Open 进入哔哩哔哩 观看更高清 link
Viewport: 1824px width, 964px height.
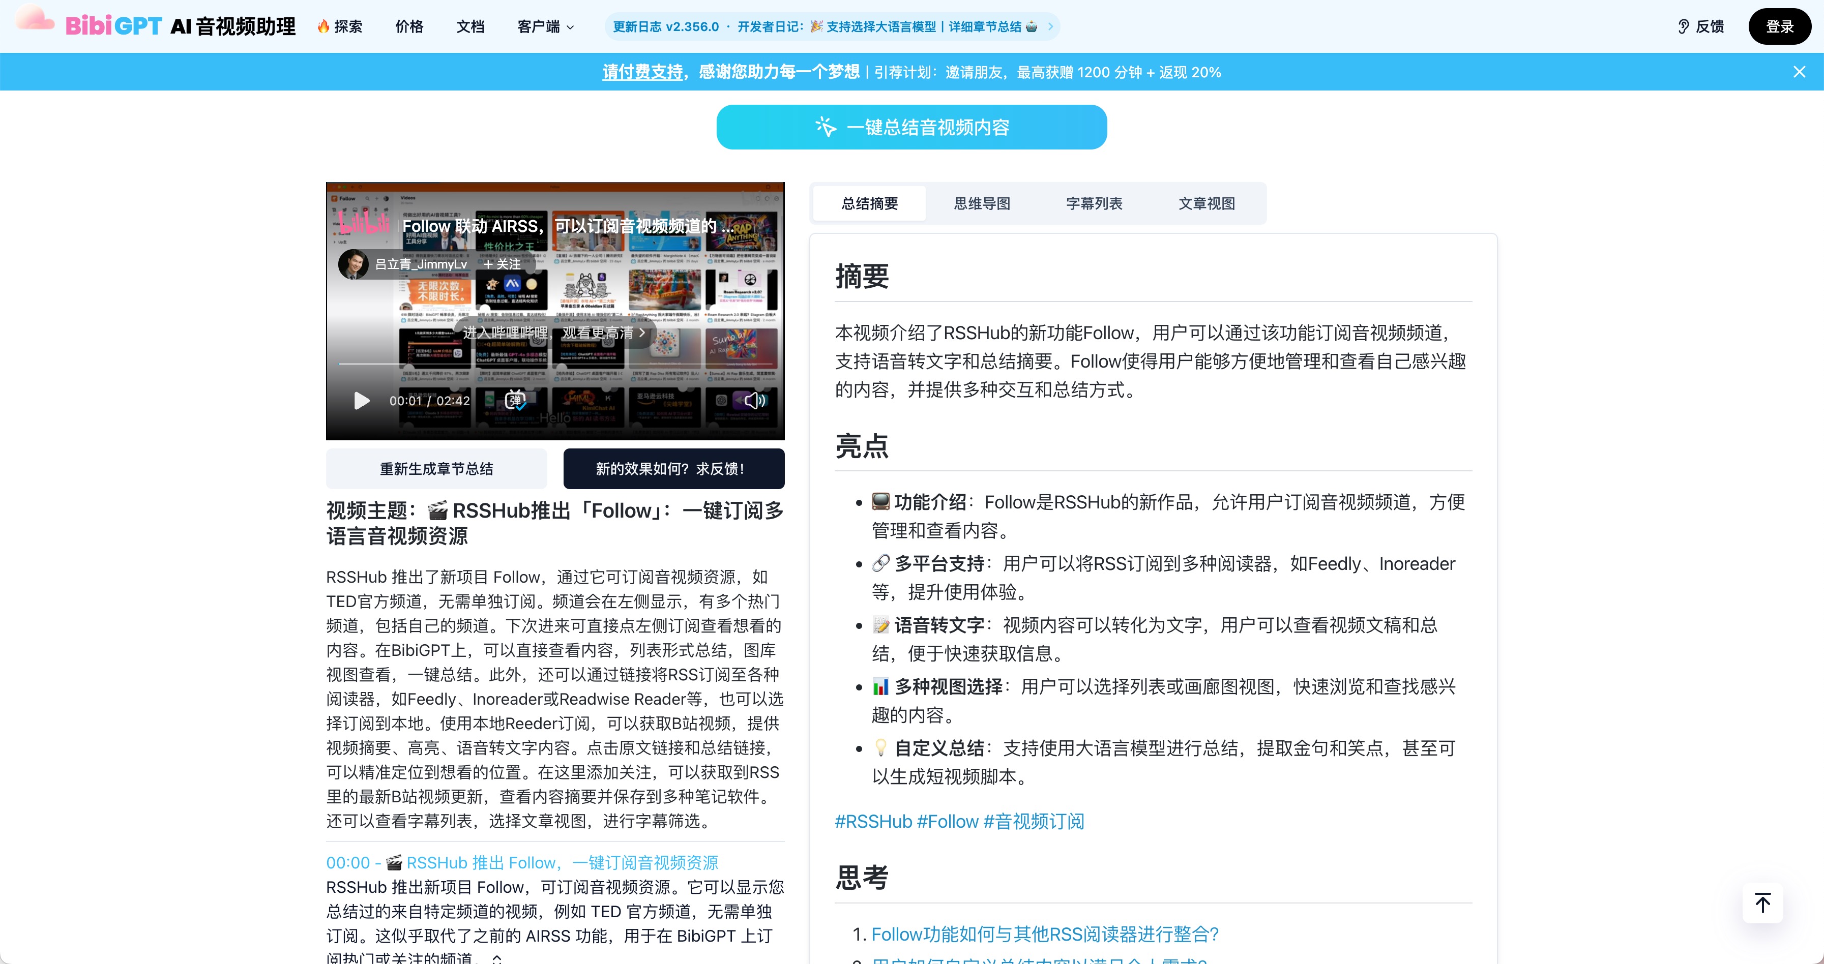tap(554, 333)
